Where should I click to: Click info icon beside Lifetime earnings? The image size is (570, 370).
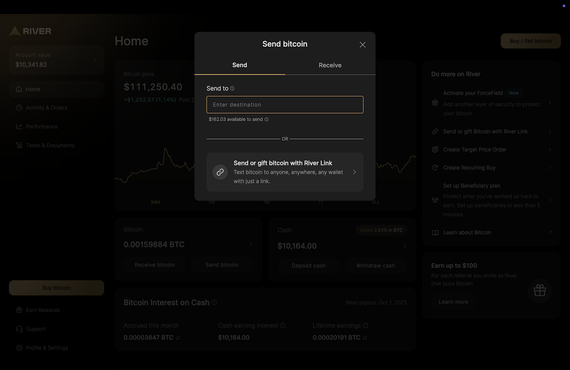coord(366,326)
